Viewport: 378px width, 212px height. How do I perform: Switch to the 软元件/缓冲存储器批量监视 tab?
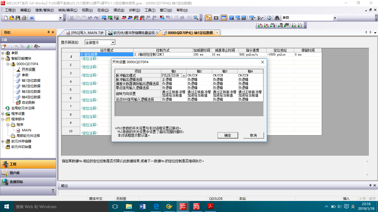[133, 33]
